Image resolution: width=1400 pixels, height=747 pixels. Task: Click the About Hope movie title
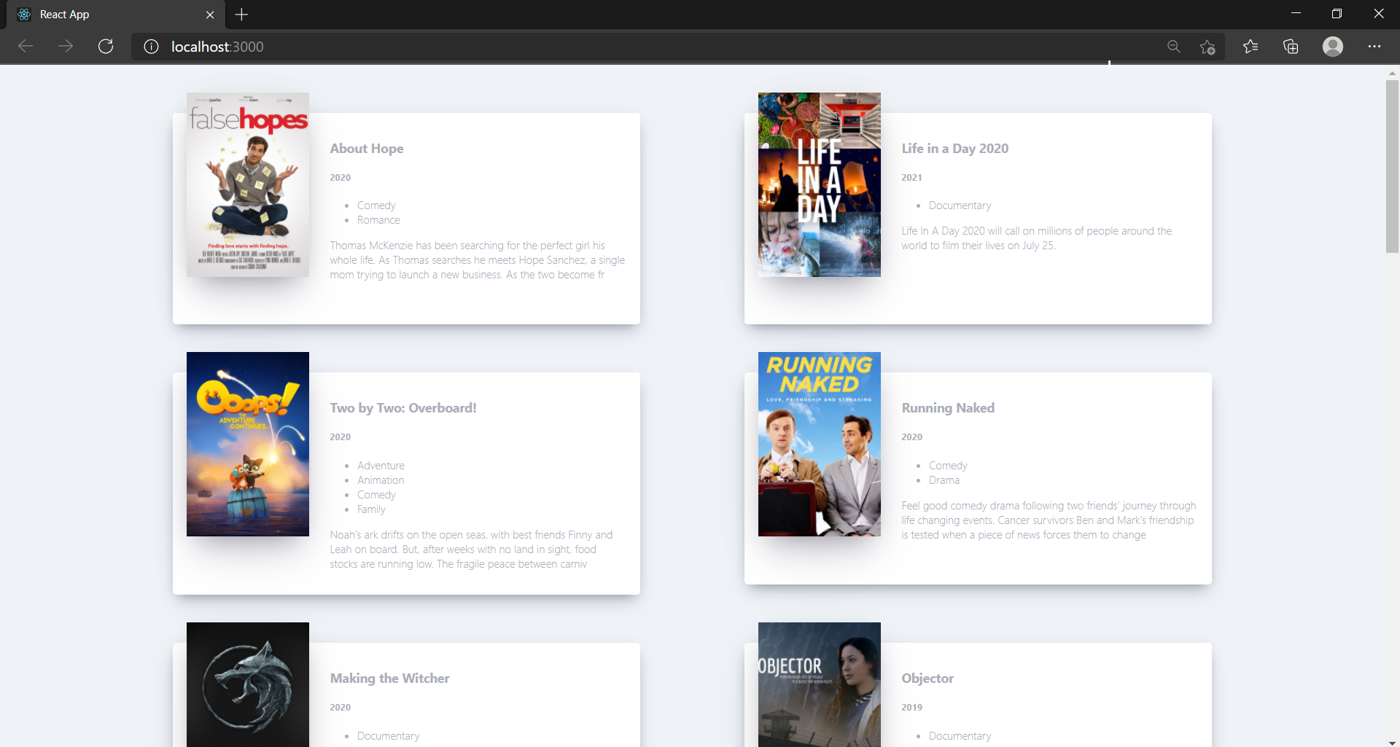tap(367, 149)
